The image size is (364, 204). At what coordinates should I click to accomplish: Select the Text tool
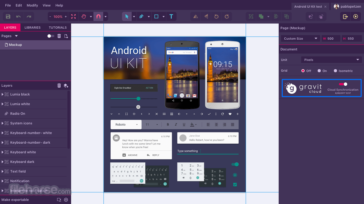pos(171,17)
